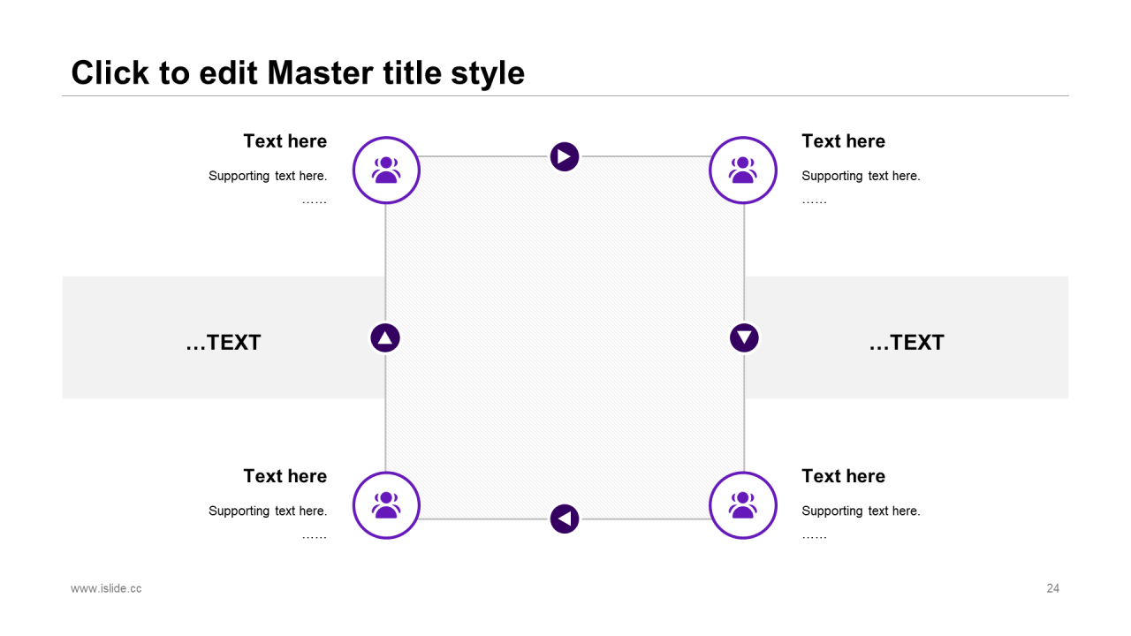1131x636 pixels.
Task: Click bottom-right 'Supporting text here.' paragraph
Action: point(861,511)
